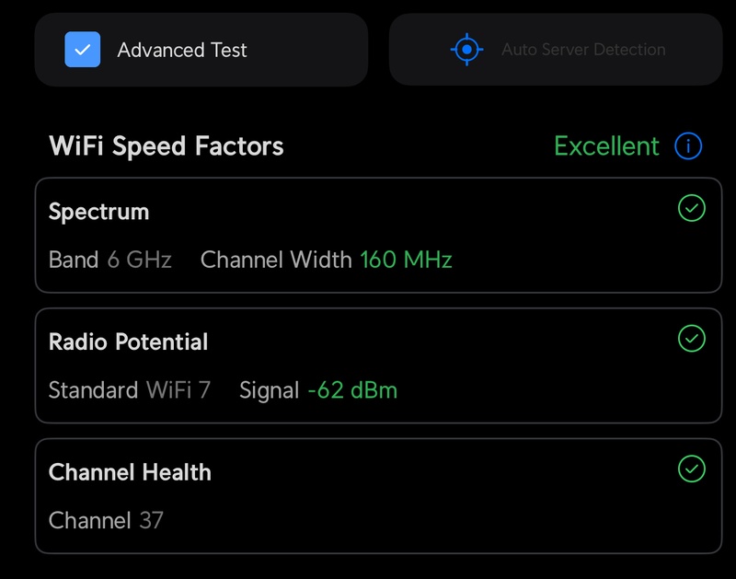Click the Standard WiFi 7 text
Image resolution: width=736 pixels, height=579 pixels.
(x=130, y=390)
